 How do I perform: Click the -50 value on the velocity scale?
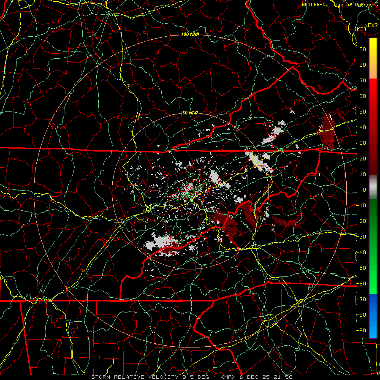coord(361,268)
